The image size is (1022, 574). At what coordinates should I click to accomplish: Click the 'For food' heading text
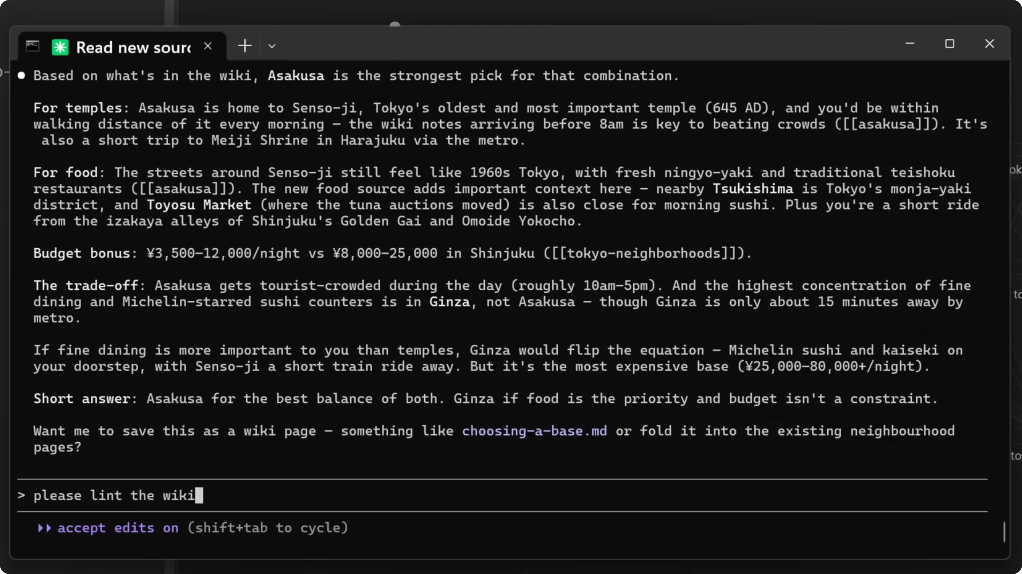[65, 172]
